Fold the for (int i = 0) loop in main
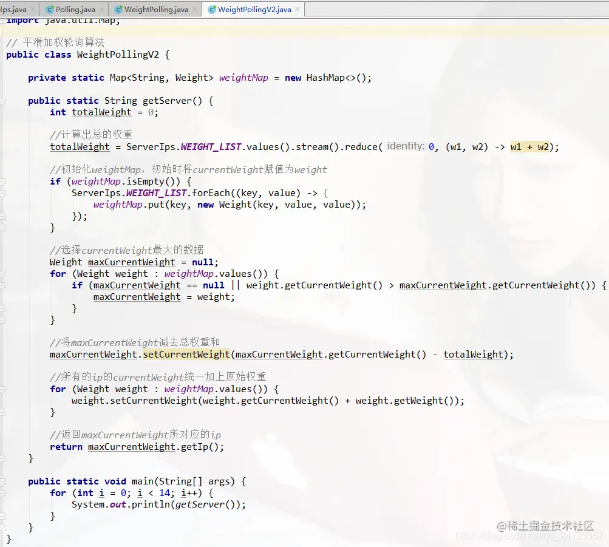The width and height of the screenshot is (609, 547). click(2, 494)
